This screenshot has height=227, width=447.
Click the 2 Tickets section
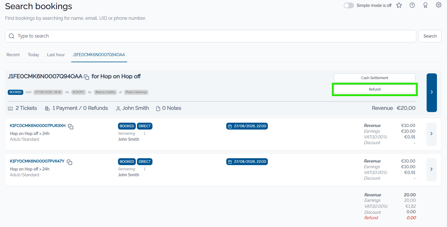pyautogui.click(x=22, y=108)
